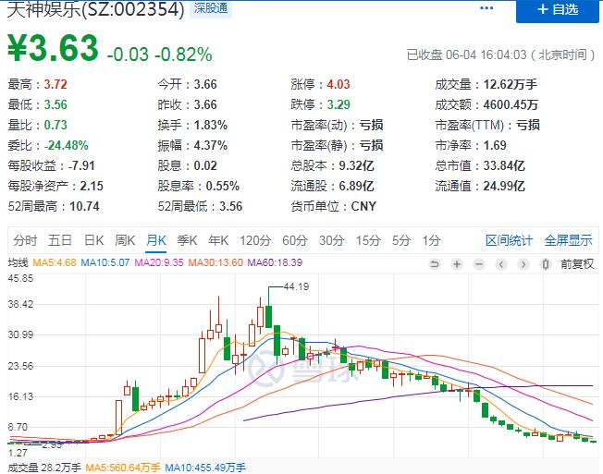Screen dimensions: 603x474
Task: Switch to the 五日 chart tab
Action: (x=59, y=240)
